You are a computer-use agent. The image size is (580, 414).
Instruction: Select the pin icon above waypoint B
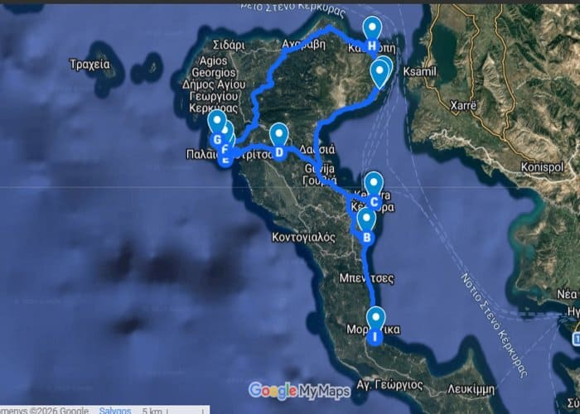[x=366, y=219]
